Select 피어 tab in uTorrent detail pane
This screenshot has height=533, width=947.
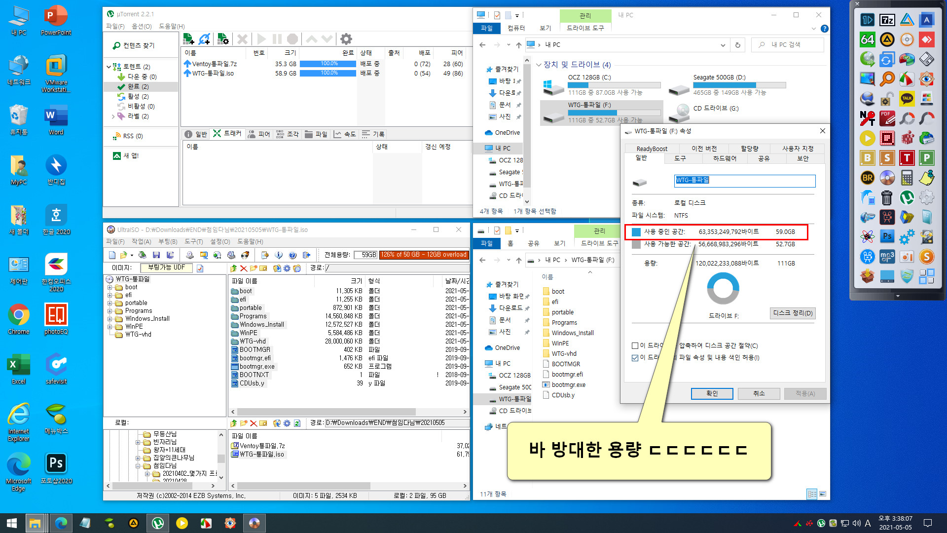[259, 134]
